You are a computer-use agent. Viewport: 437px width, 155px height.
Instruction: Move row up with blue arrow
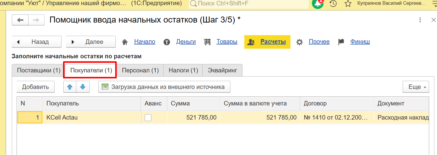click(70, 87)
